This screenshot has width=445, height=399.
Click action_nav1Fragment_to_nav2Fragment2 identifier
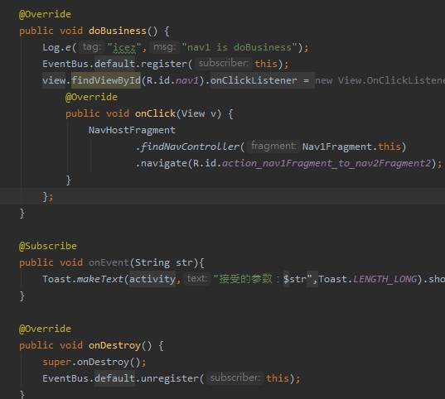coord(326,163)
